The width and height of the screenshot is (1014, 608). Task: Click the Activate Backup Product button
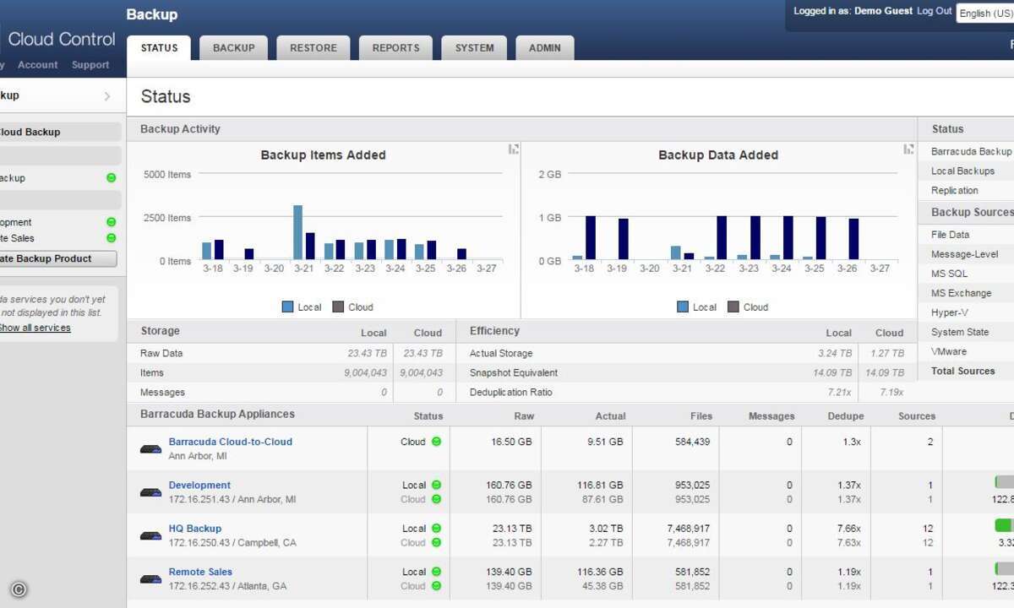[57, 258]
